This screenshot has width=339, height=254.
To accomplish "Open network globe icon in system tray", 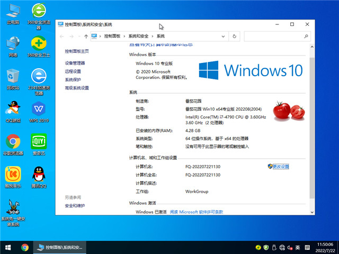I will (282, 247).
